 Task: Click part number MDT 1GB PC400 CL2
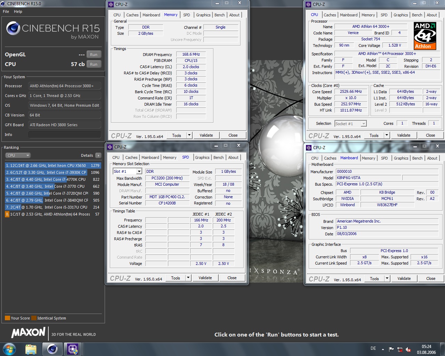tap(167, 197)
